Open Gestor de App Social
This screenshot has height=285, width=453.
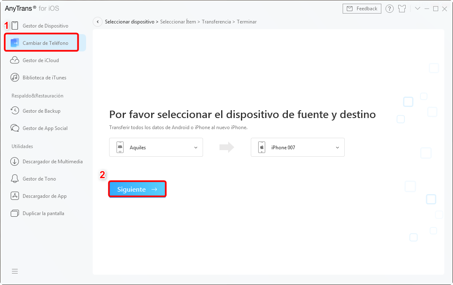[x=45, y=128]
